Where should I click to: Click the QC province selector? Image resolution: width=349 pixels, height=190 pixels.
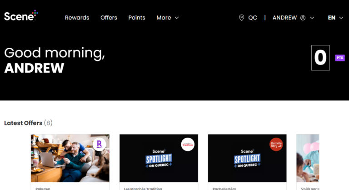tap(252, 18)
